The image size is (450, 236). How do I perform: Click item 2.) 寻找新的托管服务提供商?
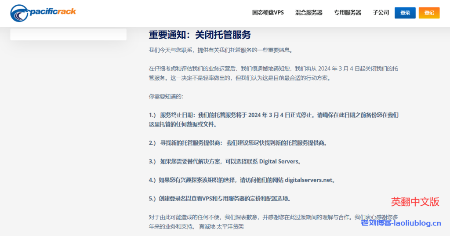238,143
